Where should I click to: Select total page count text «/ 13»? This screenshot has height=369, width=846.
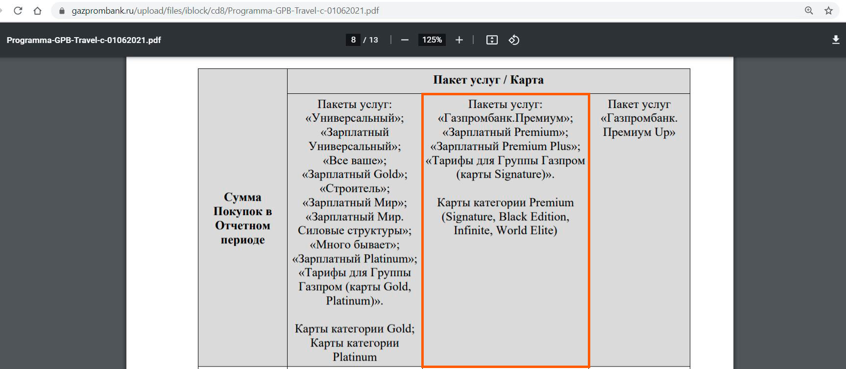point(371,40)
